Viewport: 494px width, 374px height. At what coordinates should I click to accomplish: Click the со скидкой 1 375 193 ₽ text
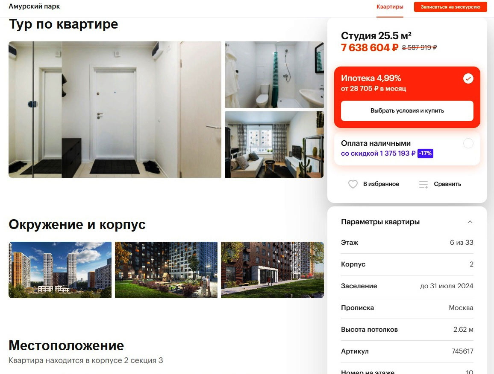[x=378, y=154]
